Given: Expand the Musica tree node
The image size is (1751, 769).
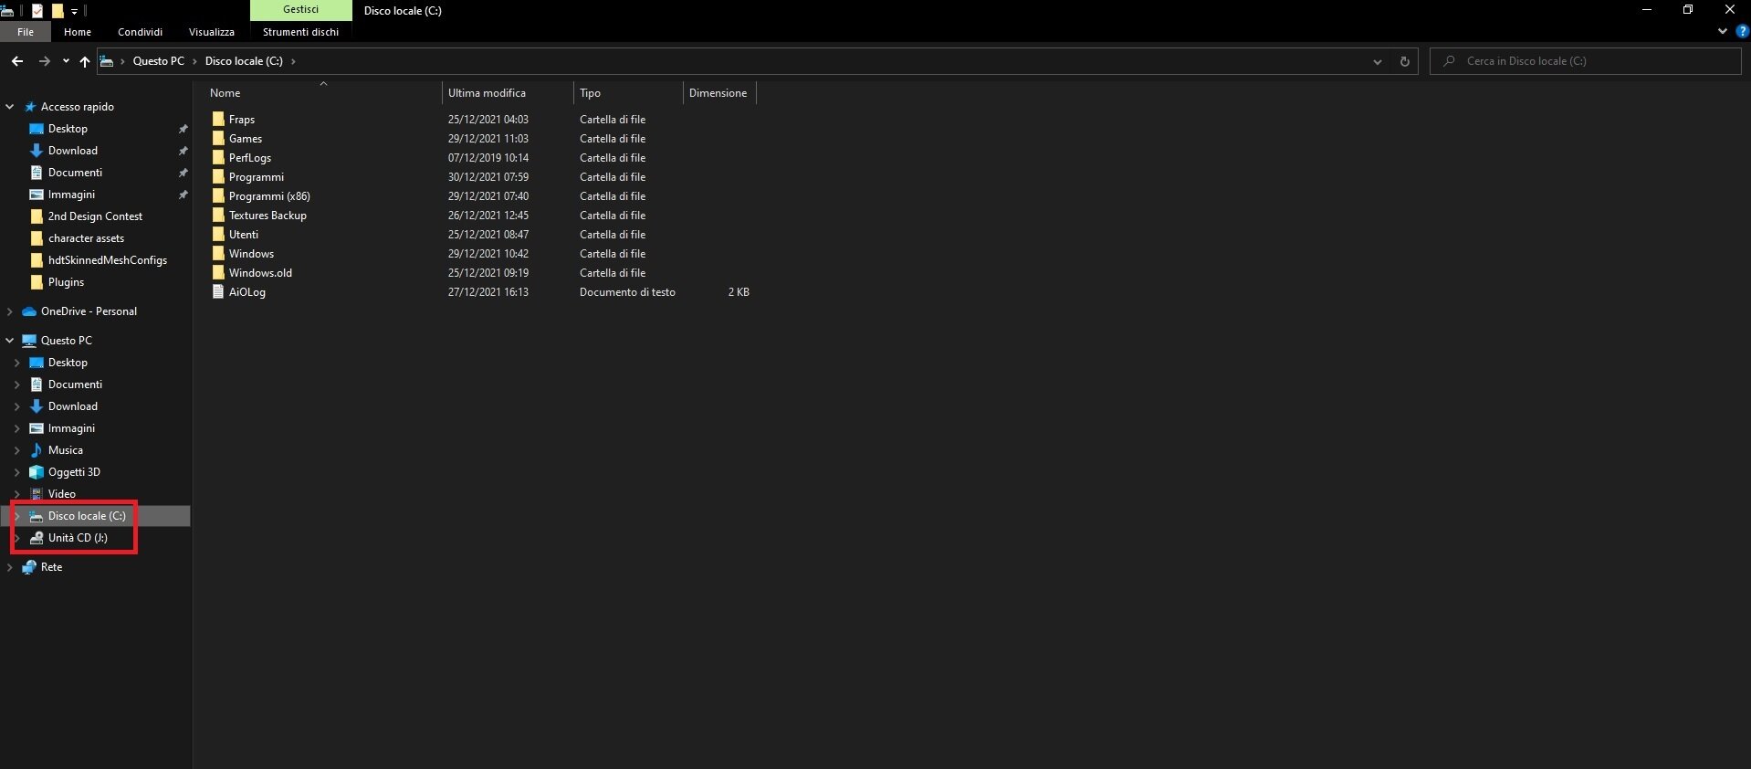Looking at the screenshot, I should click(x=16, y=450).
